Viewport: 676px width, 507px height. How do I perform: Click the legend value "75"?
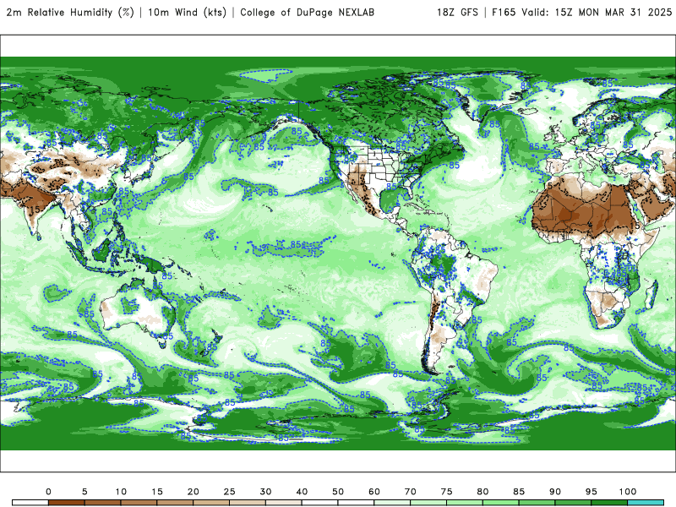[447, 492]
